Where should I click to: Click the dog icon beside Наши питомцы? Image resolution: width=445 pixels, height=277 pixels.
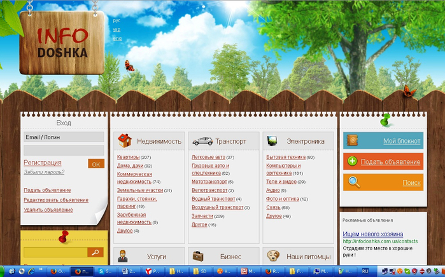pos(273,256)
